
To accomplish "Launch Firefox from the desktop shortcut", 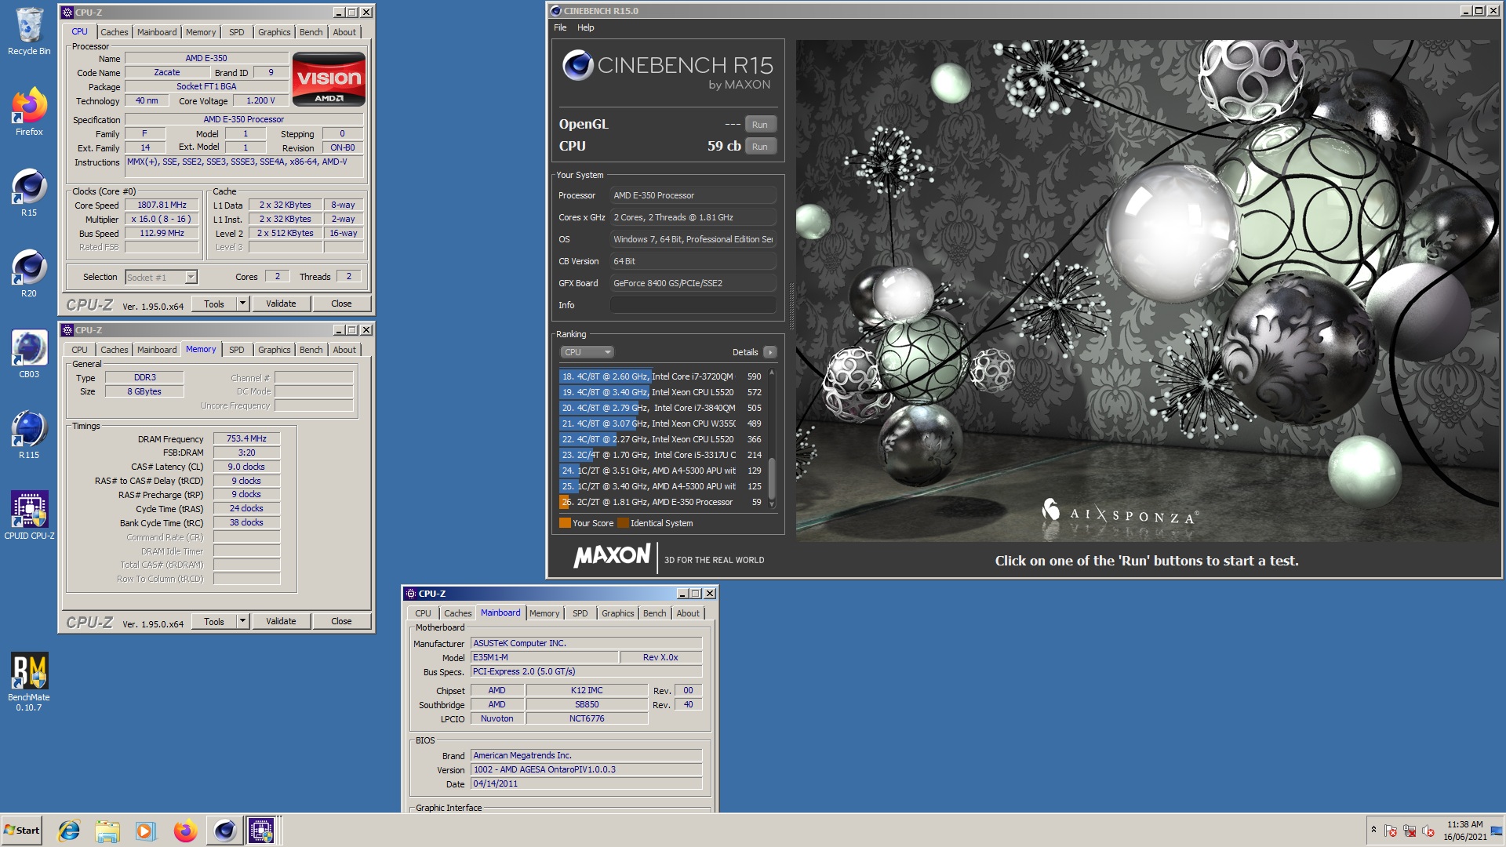I will click(29, 112).
